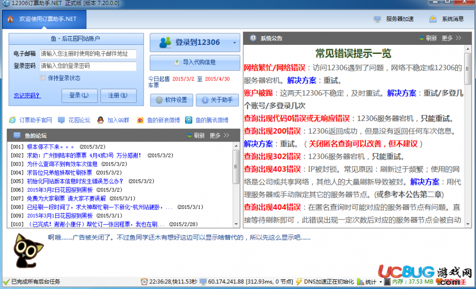Image resolution: width=476 pixels, height=289 pixels.
Task: Click the IE icon beside 订票助手官网
Action: point(12,120)
